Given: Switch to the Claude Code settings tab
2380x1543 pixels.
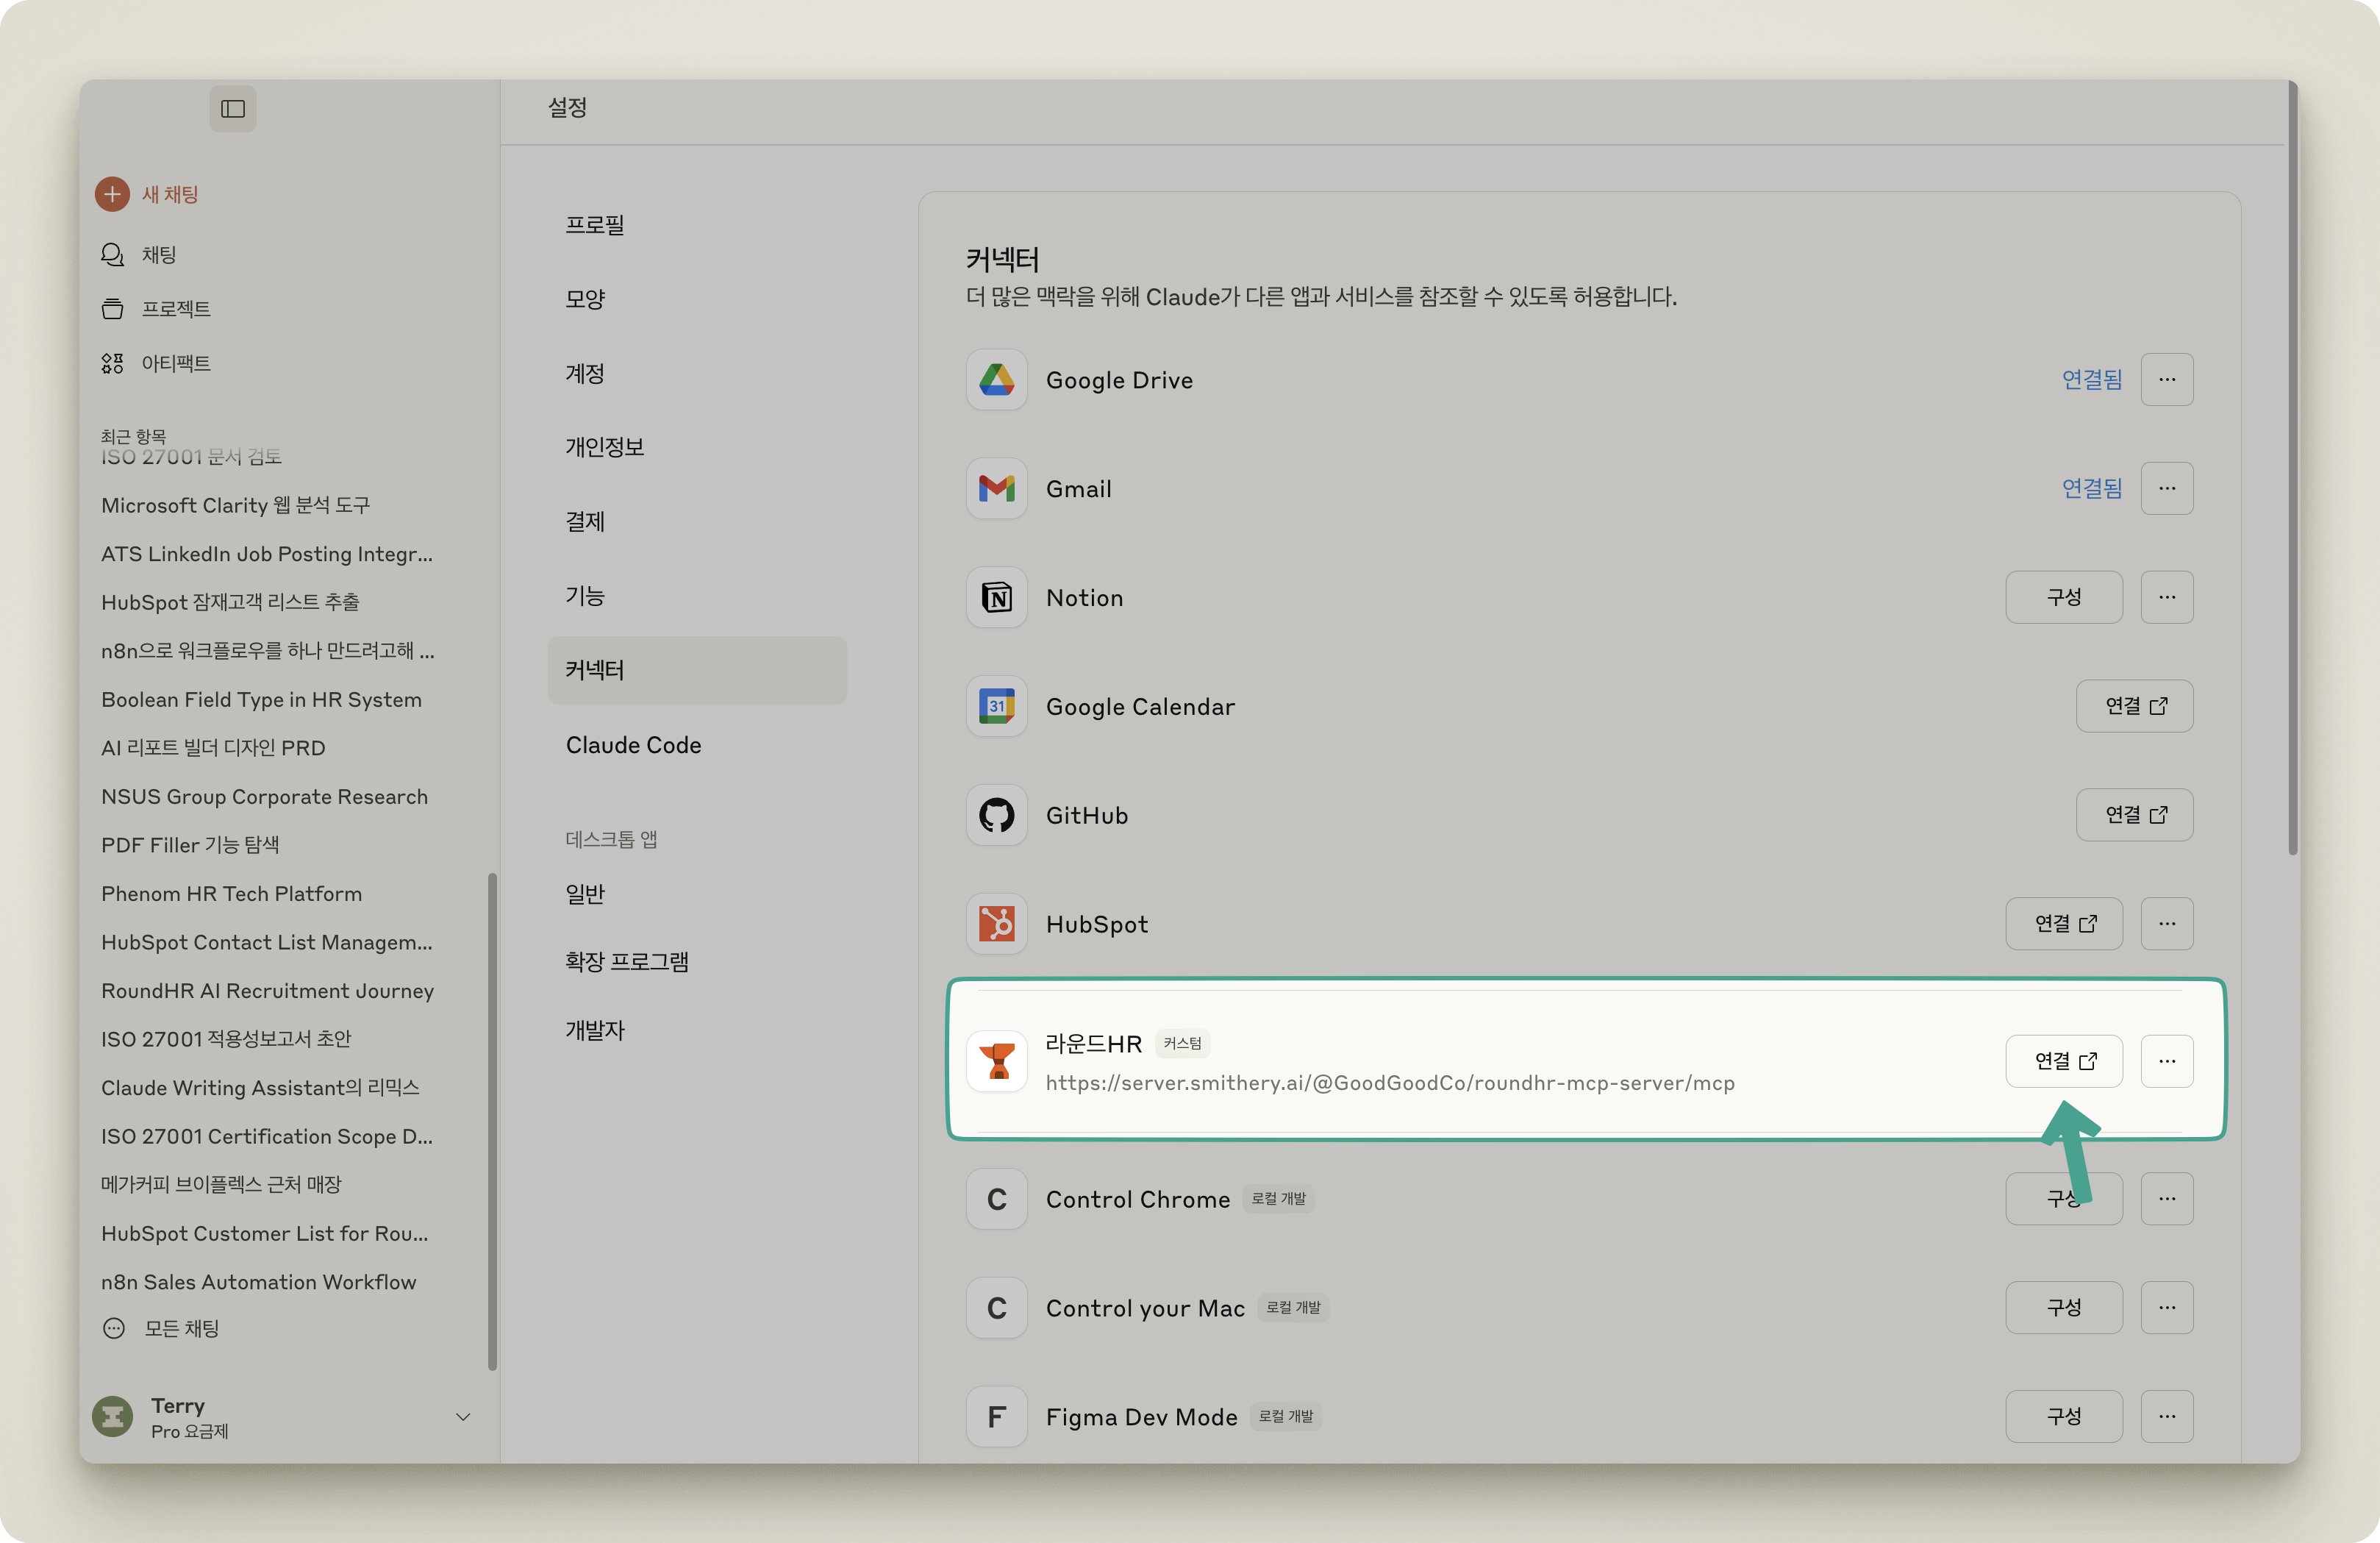Looking at the screenshot, I should [633, 745].
